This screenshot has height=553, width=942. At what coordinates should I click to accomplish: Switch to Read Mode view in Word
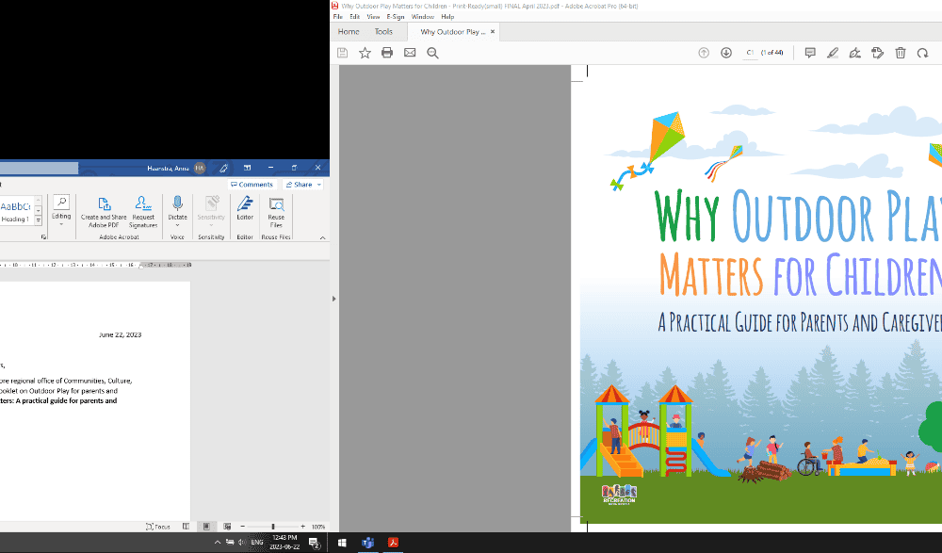point(186,527)
